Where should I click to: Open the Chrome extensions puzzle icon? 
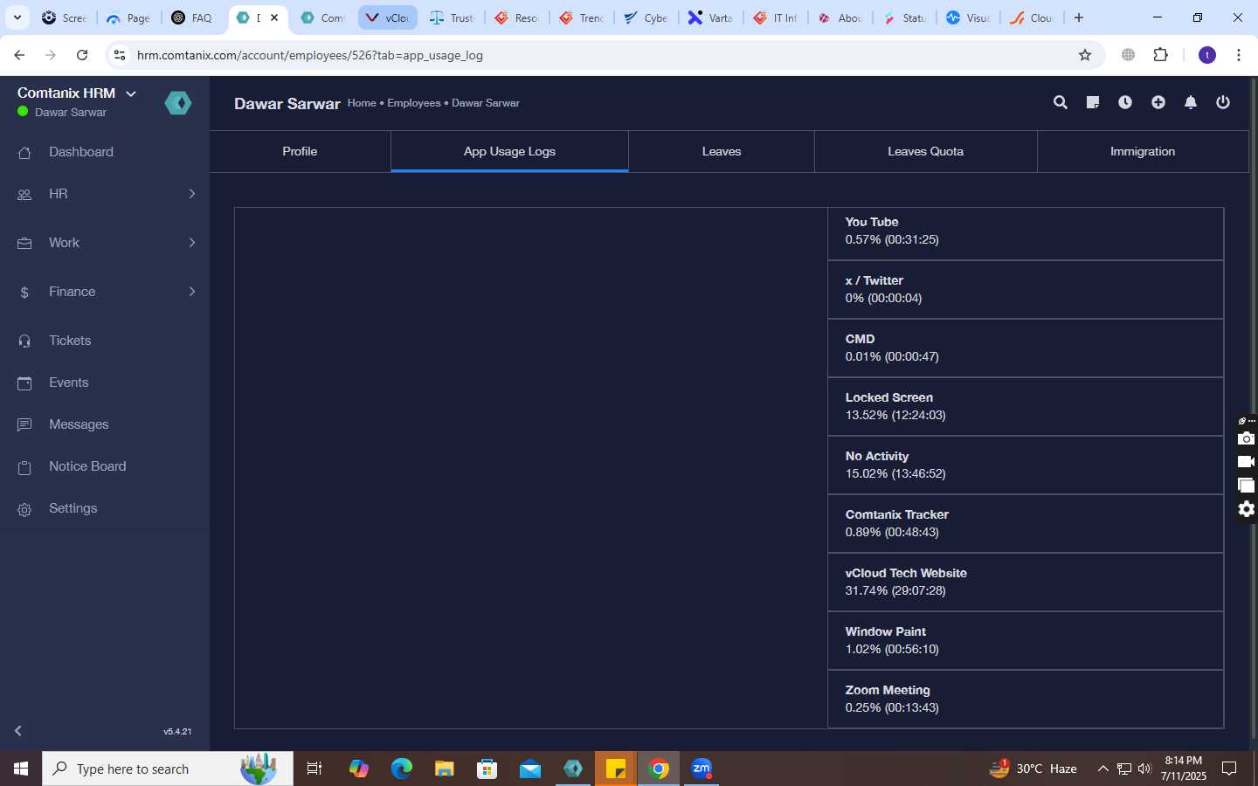[x=1161, y=55]
